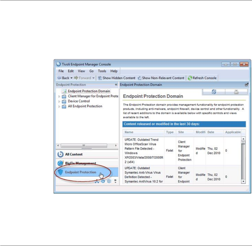252x246 pixels.
Task: Click the Forward toolbar button
Action: [x=83, y=78]
